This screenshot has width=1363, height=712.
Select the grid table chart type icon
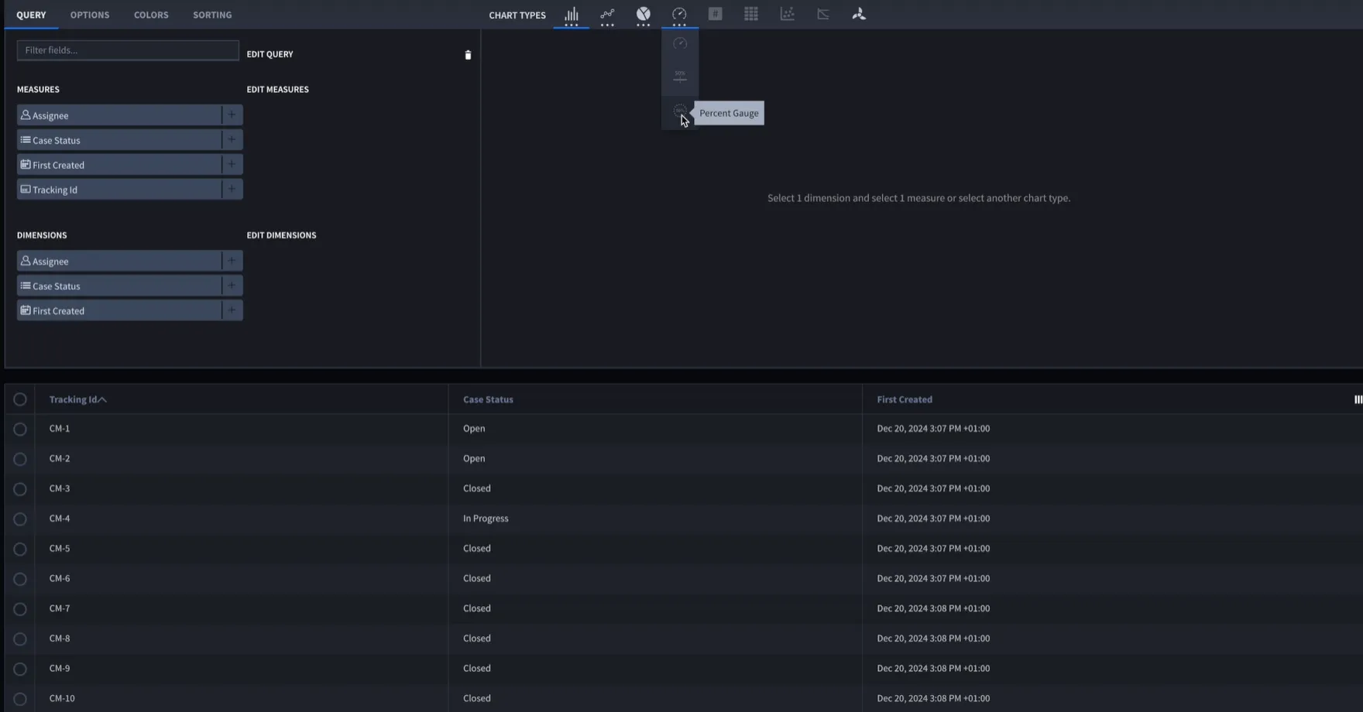pyautogui.click(x=751, y=14)
